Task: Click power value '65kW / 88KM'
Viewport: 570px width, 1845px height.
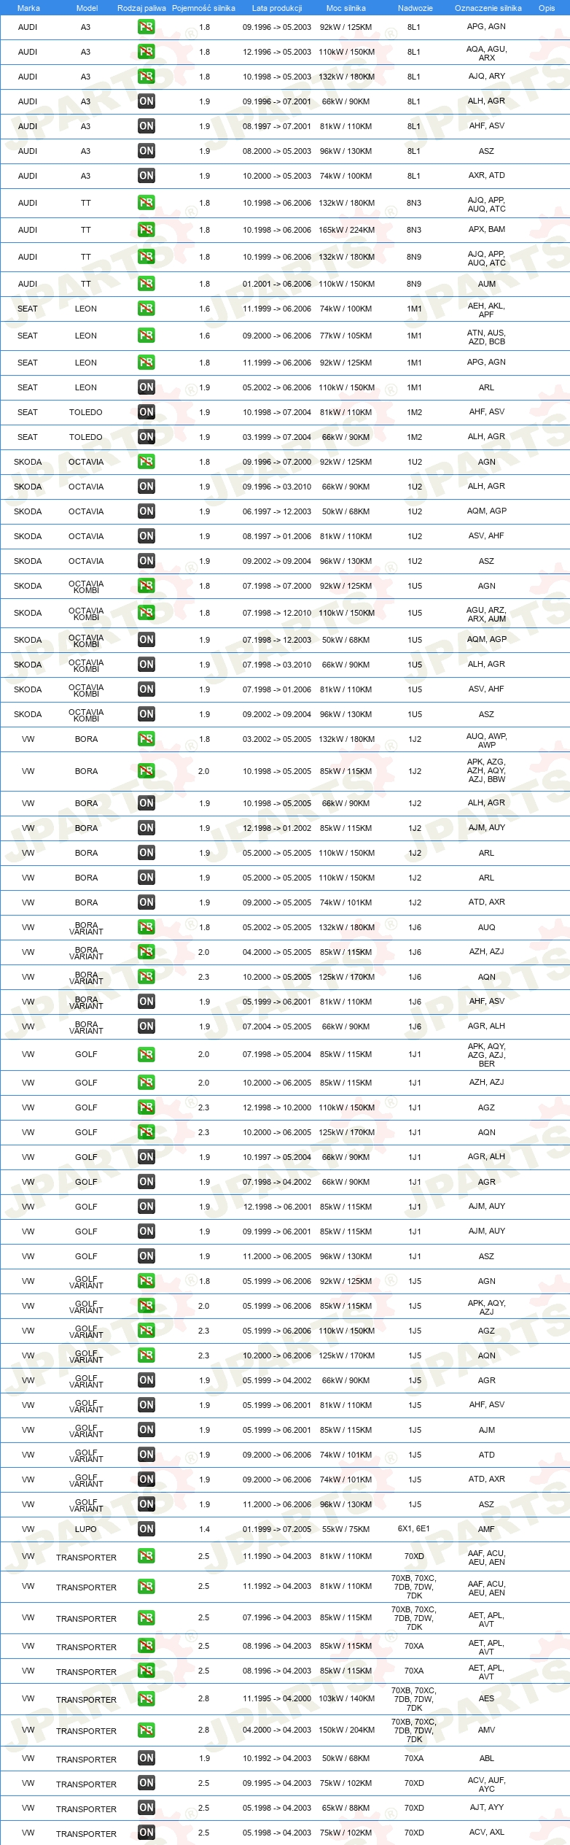Action: click(x=346, y=1808)
